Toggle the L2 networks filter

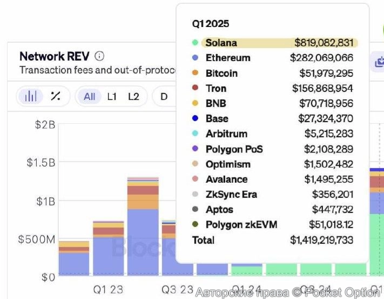pos(133,96)
